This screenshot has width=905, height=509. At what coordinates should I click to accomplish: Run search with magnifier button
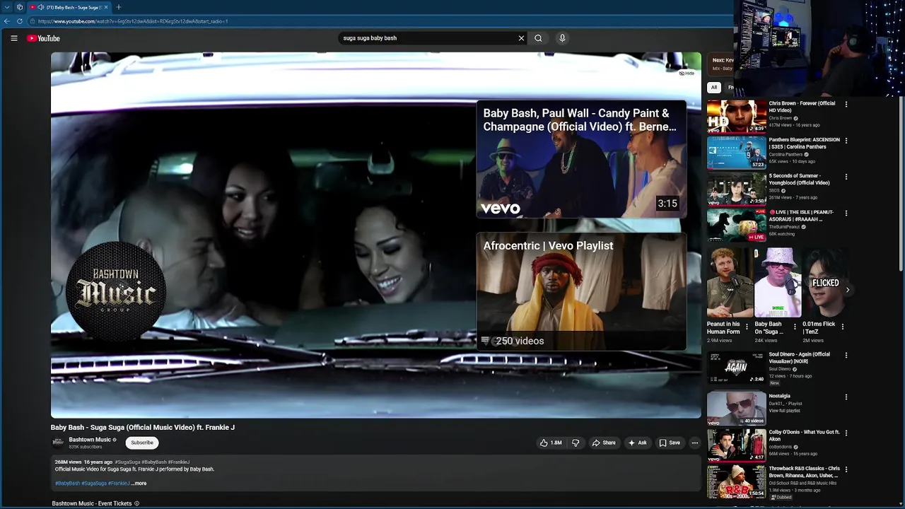[x=538, y=38]
